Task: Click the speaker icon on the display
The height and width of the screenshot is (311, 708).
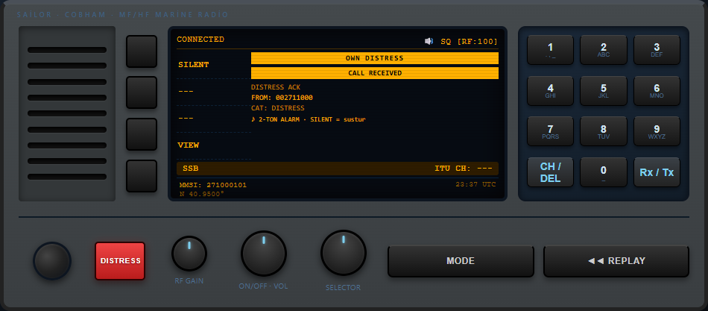Action: click(x=429, y=42)
